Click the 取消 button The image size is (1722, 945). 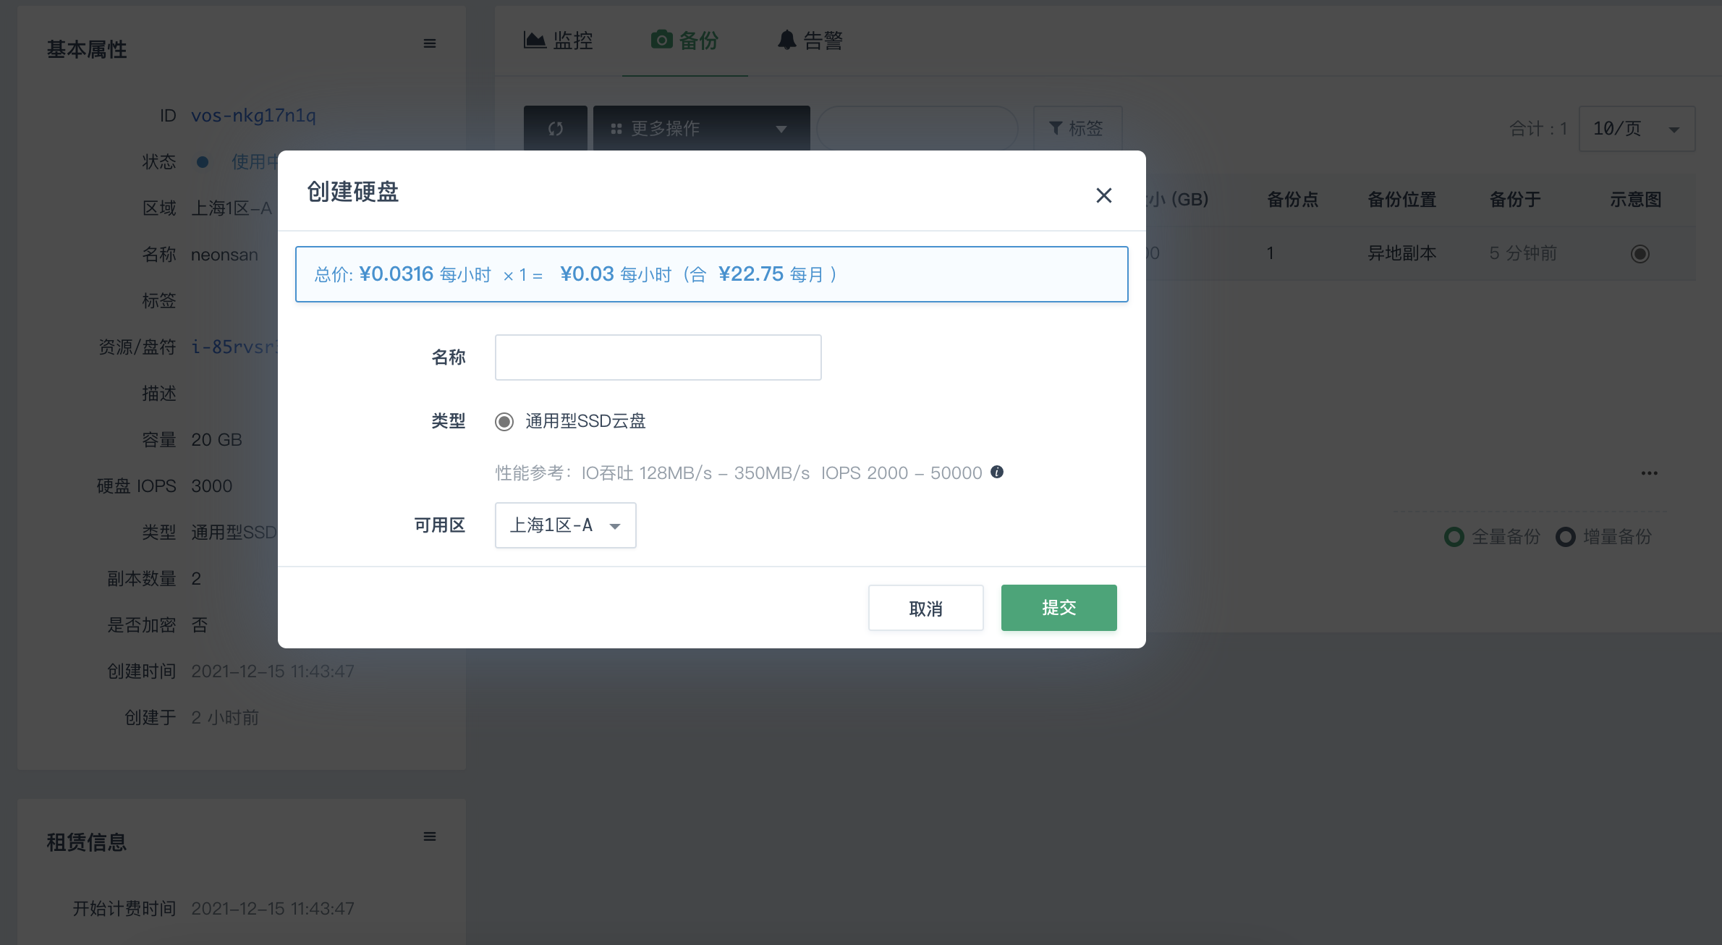925,608
